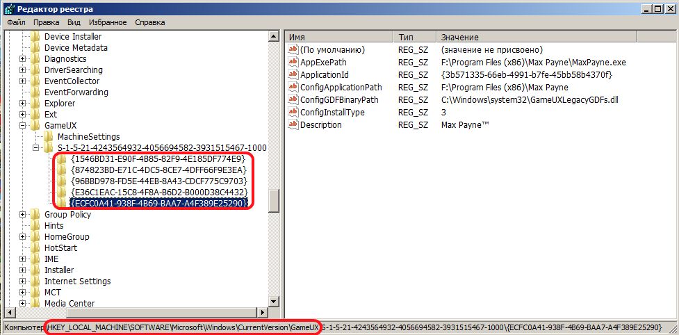The image size is (679, 335).
Task: Select the Device Installer key
Action: pyautogui.click(x=73, y=37)
